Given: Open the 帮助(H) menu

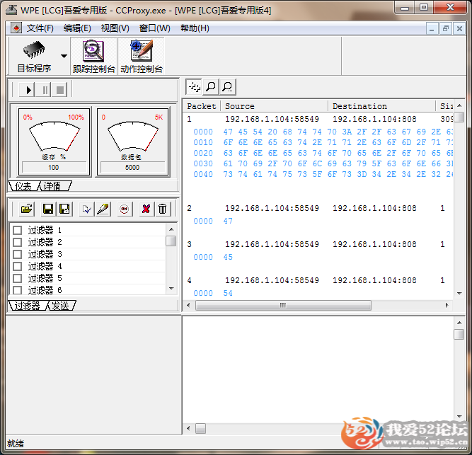Looking at the screenshot, I should pyautogui.click(x=195, y=28).
